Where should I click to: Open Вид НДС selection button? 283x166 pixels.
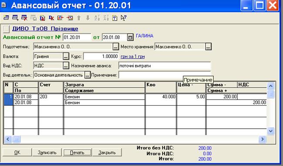click(66, 66)
